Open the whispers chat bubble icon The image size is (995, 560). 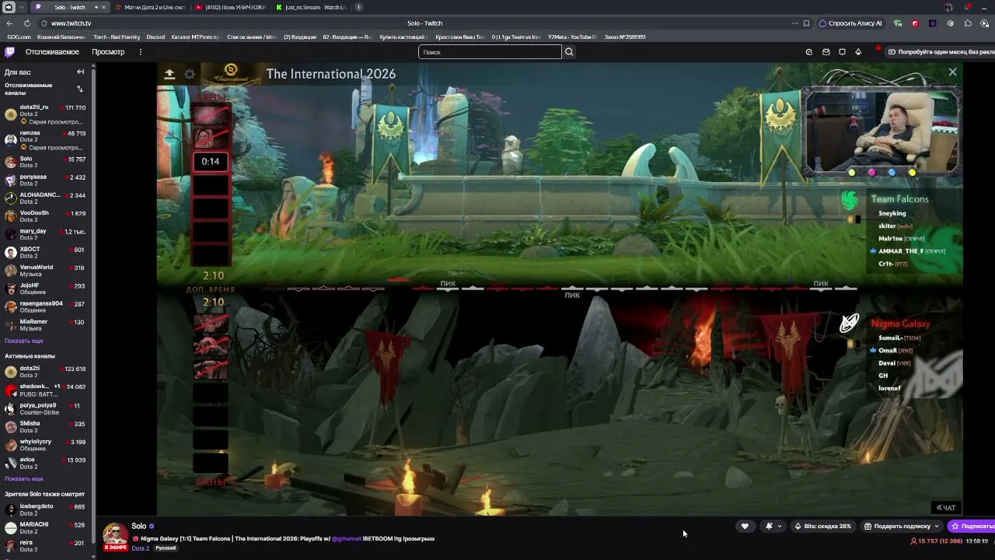(x=842, y=52)
